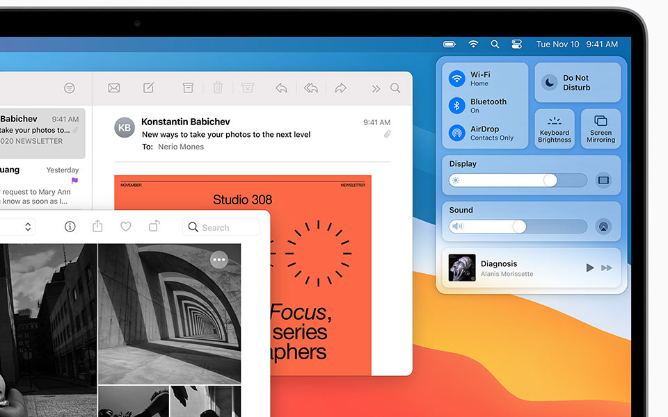
Task: Rotate the photo in Photos toolbar
Action: 154,226
